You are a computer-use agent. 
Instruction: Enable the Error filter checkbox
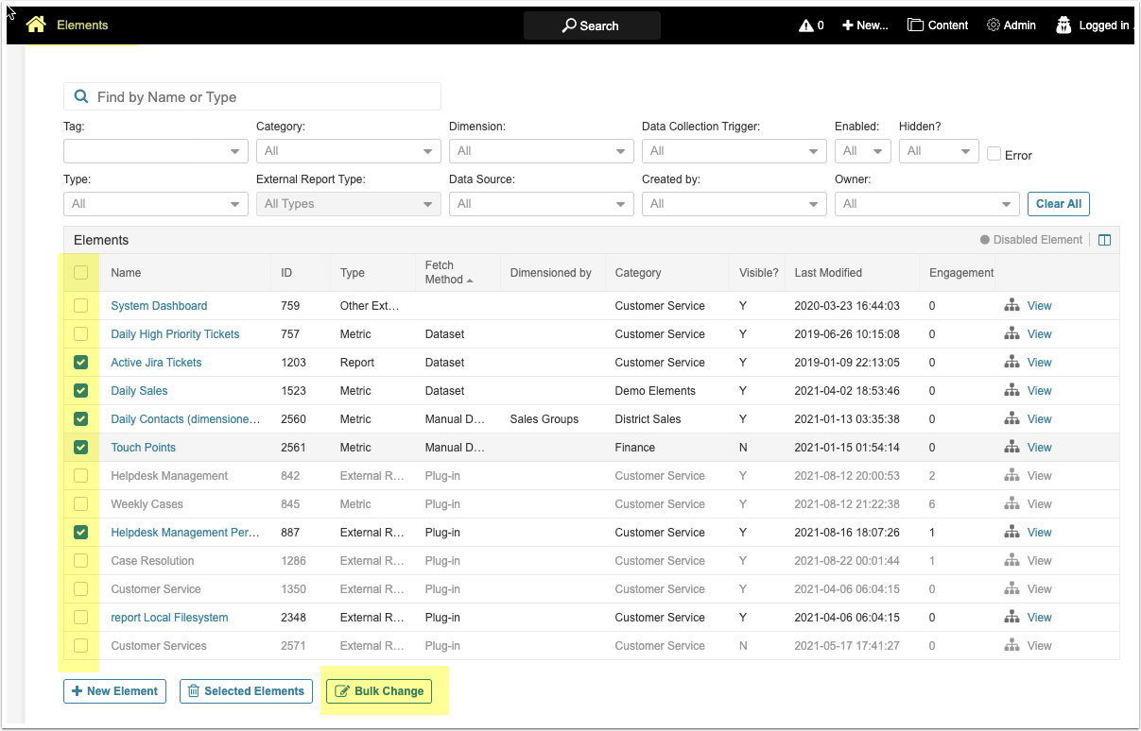click(994, 154)
